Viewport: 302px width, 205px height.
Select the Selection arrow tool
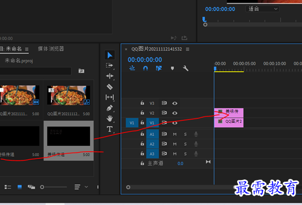110,55
